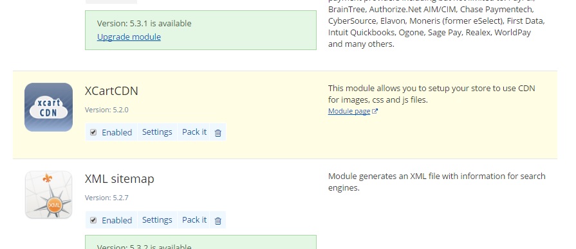This screenshot has height=249, width=576.
Task: Click the XML sitemap Version 5.2.7 label
Action: pos(107,198)
